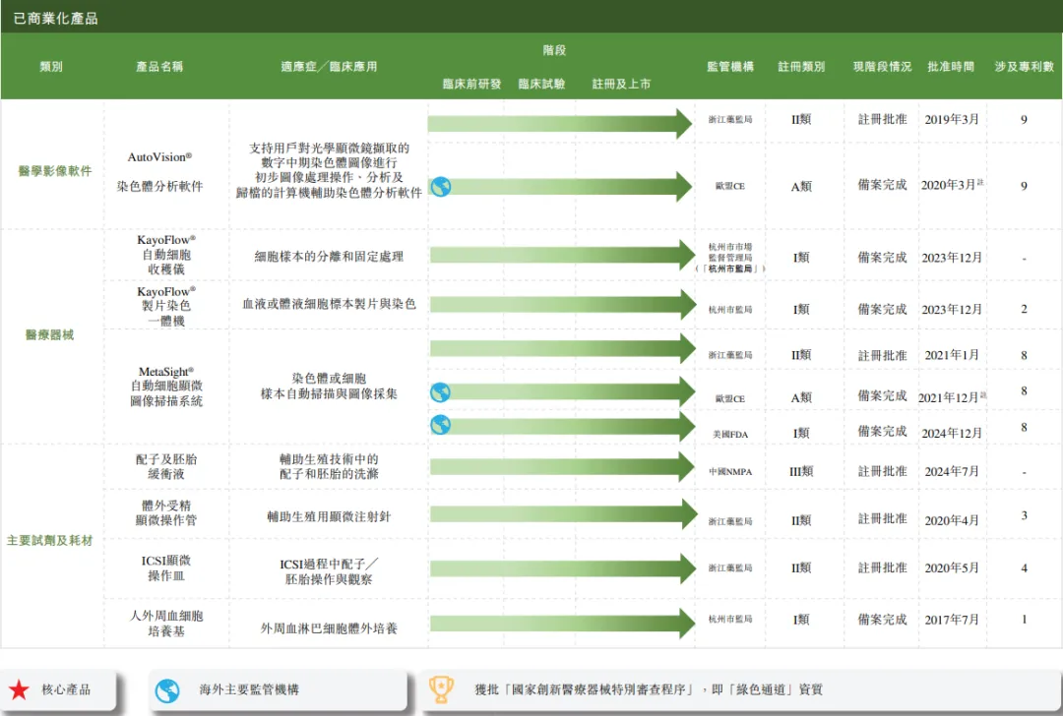Select the green arrow on 配子及胚胎緩衝液 row
The height and width of the screenshot is (716, 1063).
click(x=561, y=466)
